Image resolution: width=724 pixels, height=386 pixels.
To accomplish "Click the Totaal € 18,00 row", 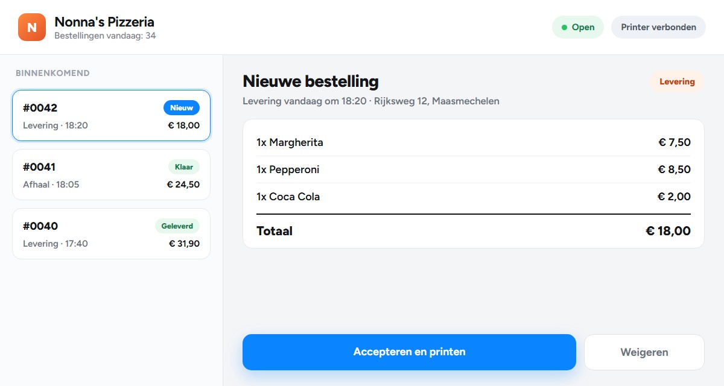I will coord(474,231).
